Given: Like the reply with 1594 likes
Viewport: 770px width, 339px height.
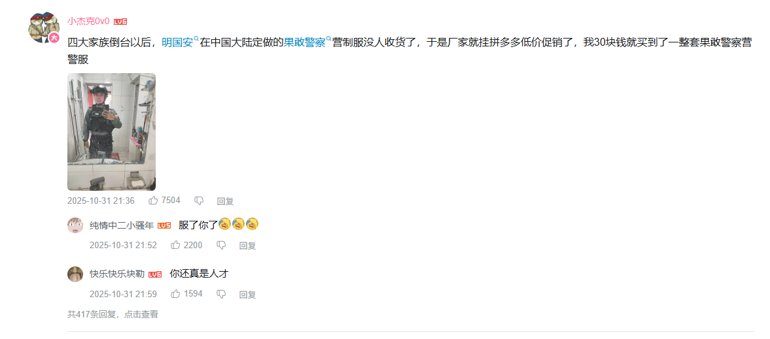Looking at the screenshot, I should (x=186, y=294).
